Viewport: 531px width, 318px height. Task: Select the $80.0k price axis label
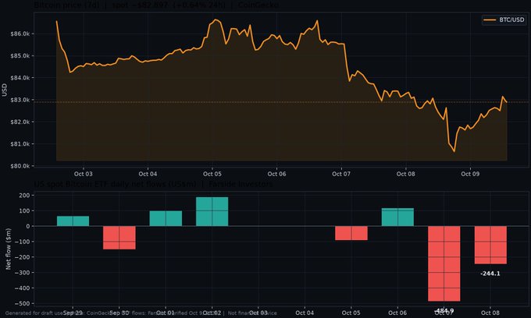[x=20, y=166]
